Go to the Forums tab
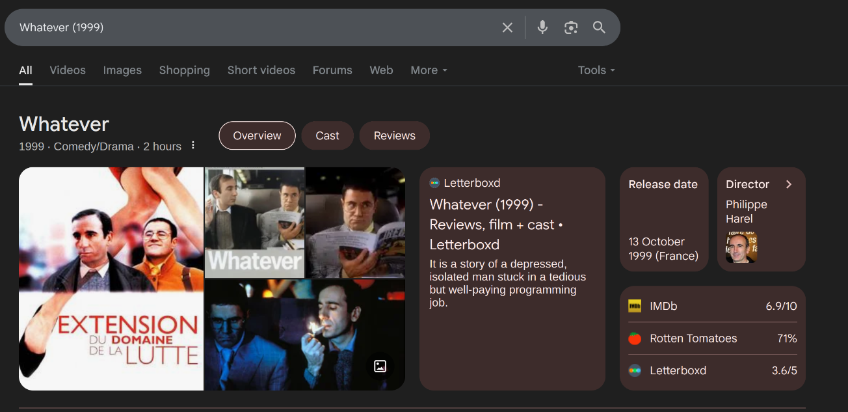This screenshot has height=412, width=848. click(332, 70)
